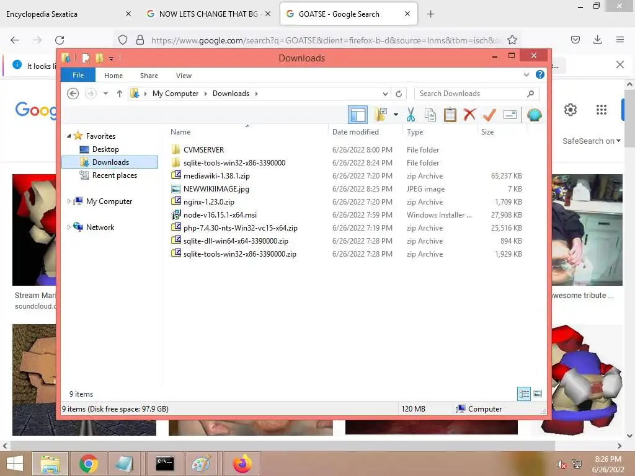Open the address bar history dropdown
Screen dimensions: 635x476
point(385,94)
